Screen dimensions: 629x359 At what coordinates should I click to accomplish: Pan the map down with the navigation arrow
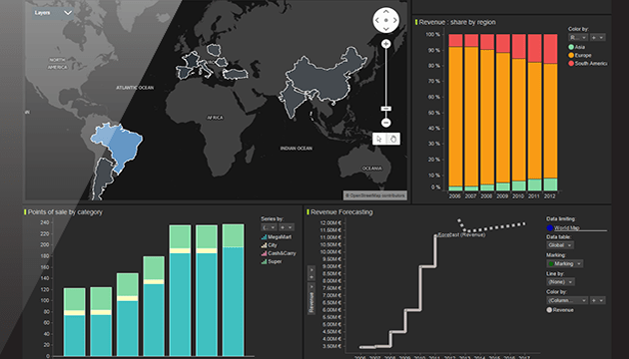point(386,29)
